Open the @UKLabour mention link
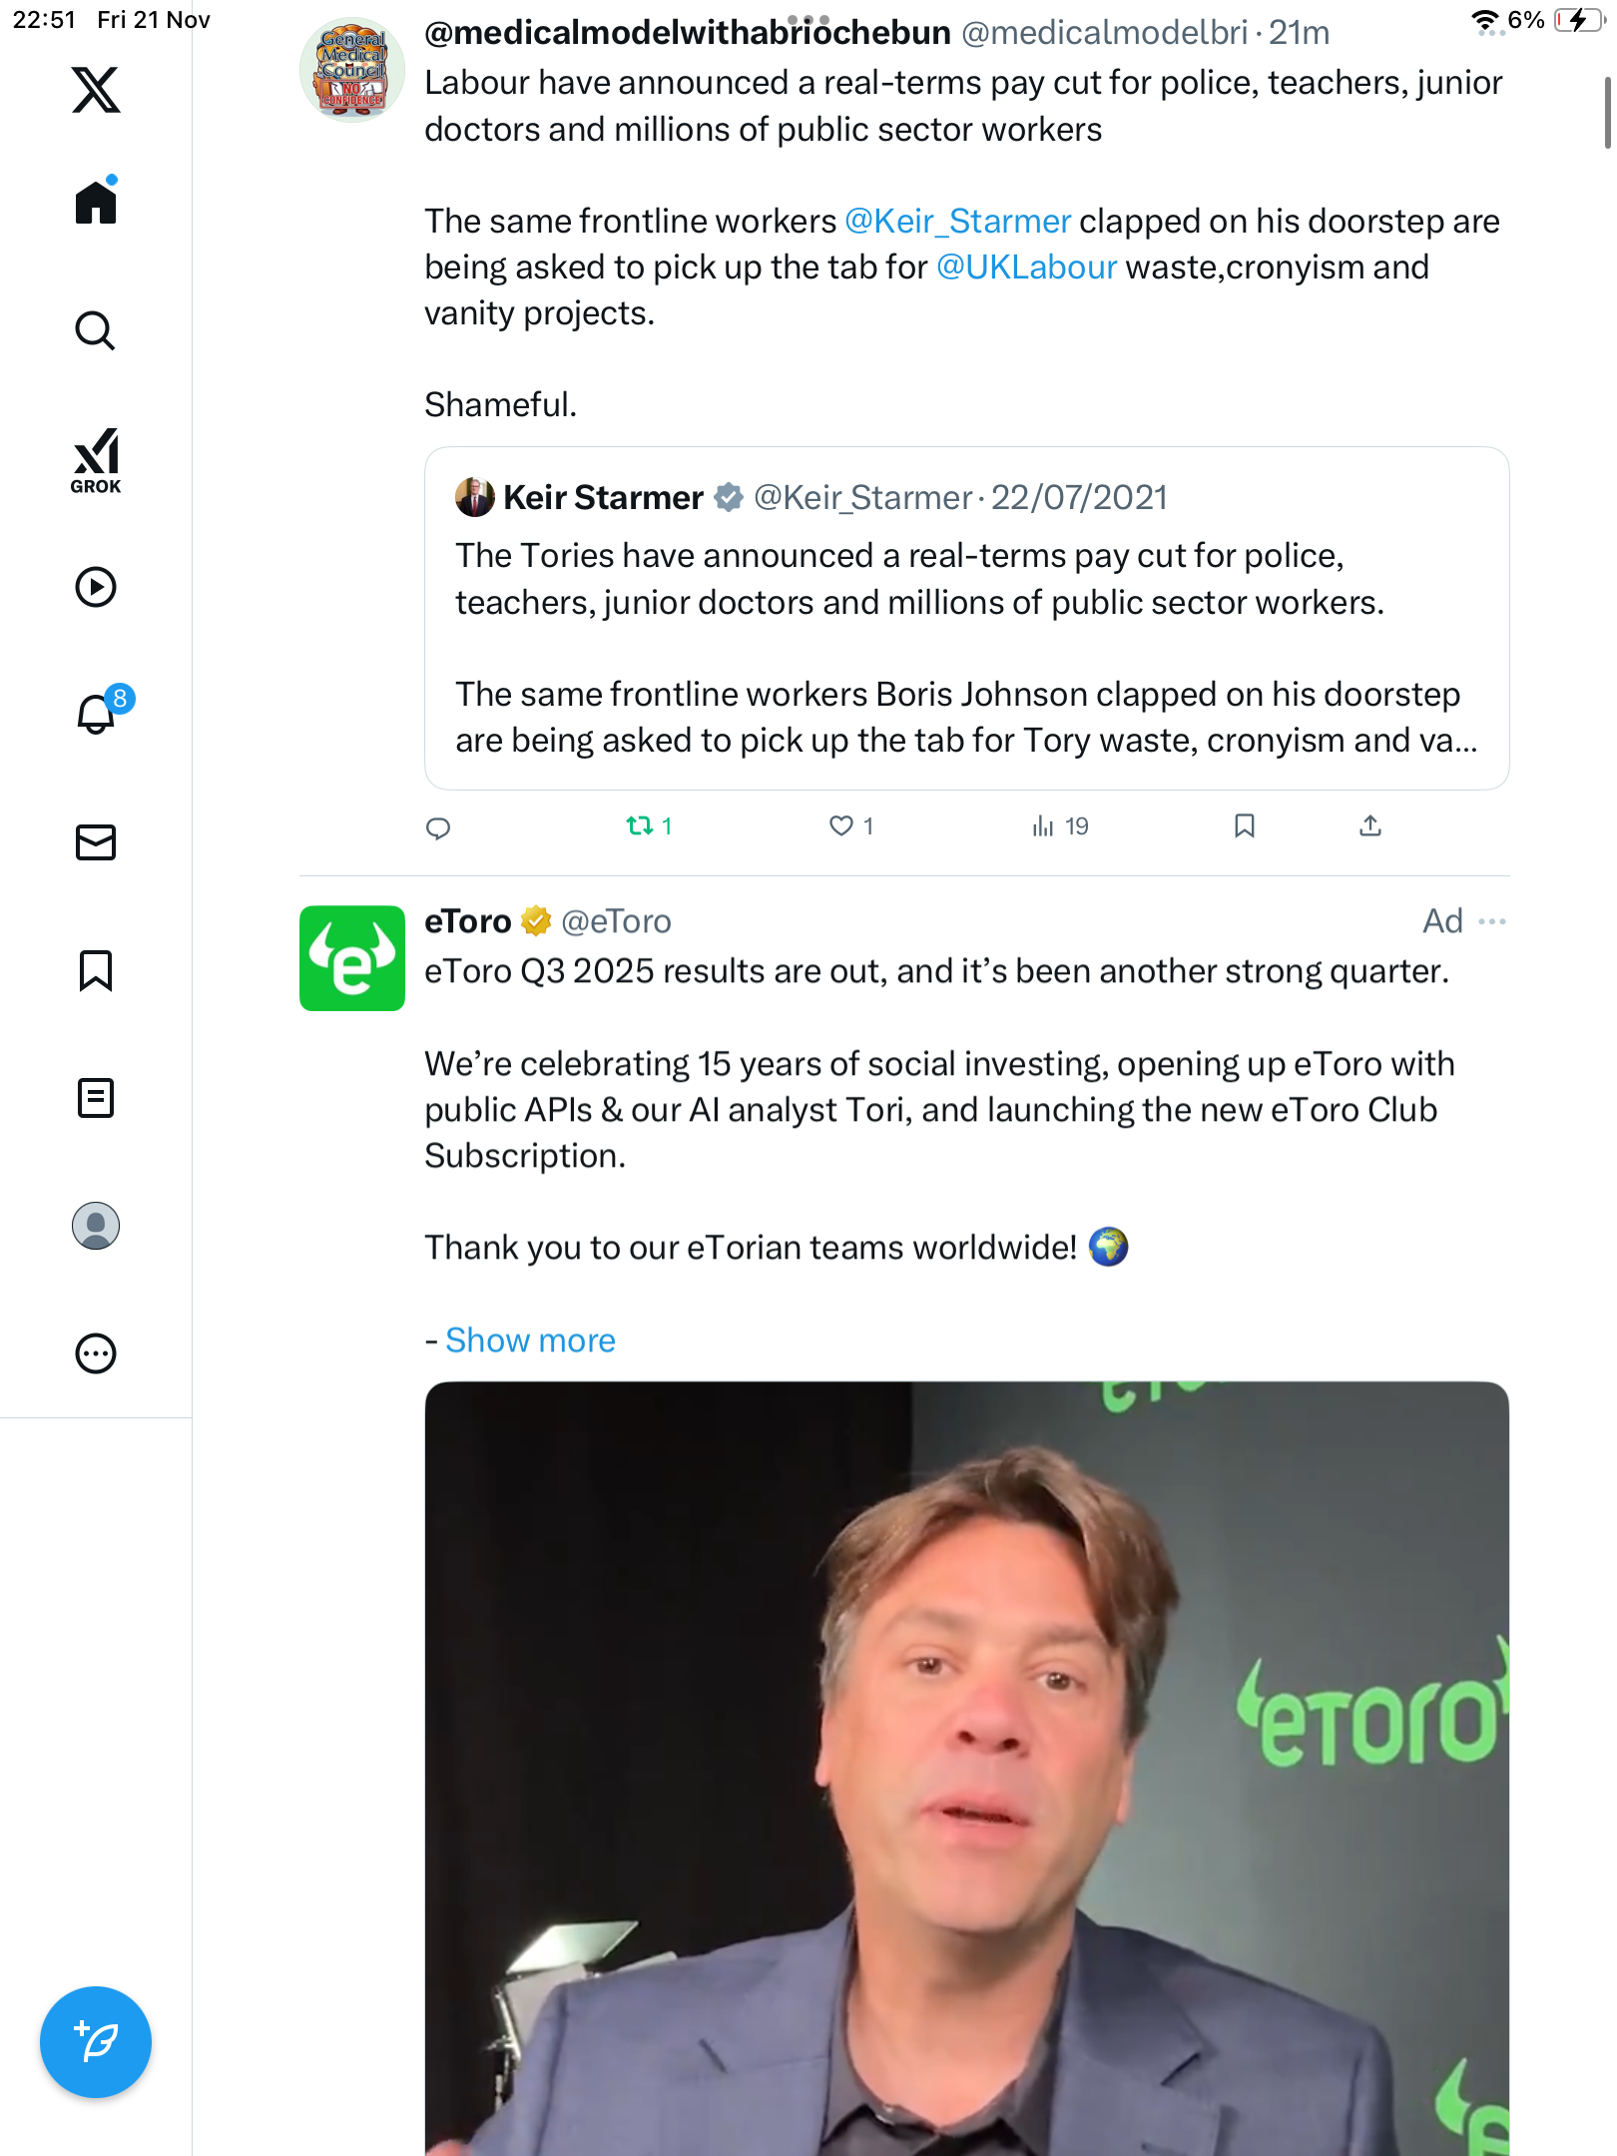This screenshot has width=1617, height=2156. [1026, 268]
